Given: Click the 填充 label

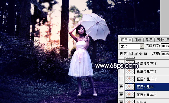Looking at the screenshot, I should tap(156, 54).
